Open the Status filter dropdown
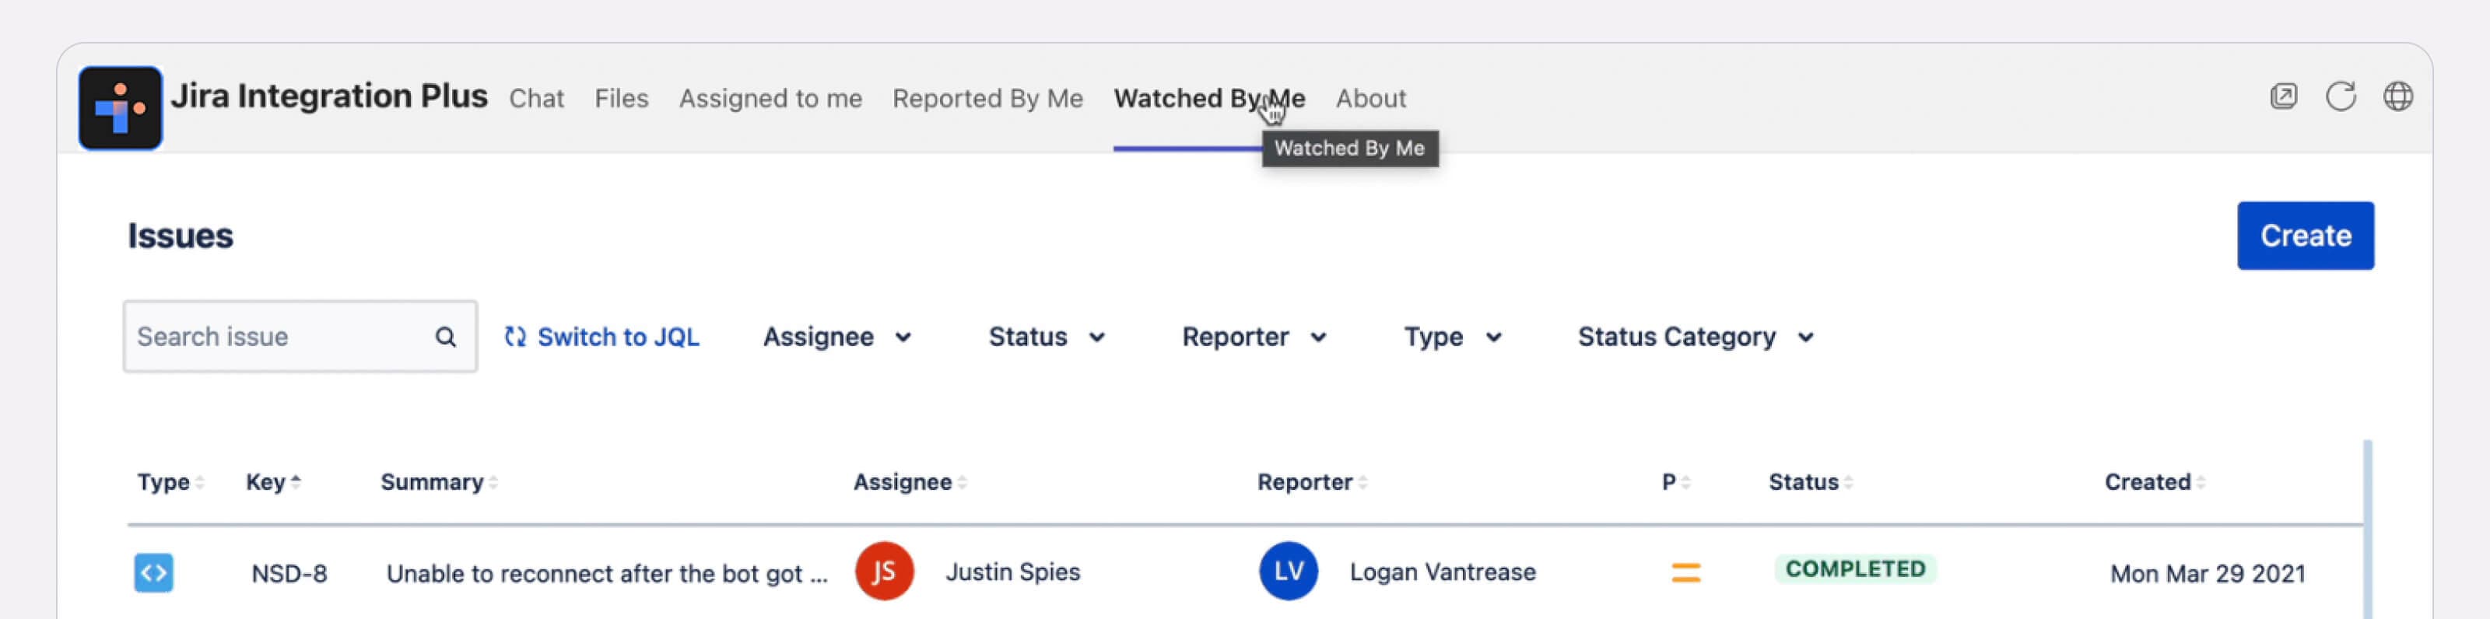This screenshot has width=2490, height=619. [1047, 337]
